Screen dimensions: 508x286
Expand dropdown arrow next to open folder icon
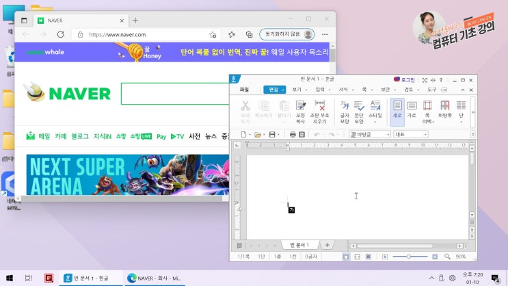[x=264, y=134]
